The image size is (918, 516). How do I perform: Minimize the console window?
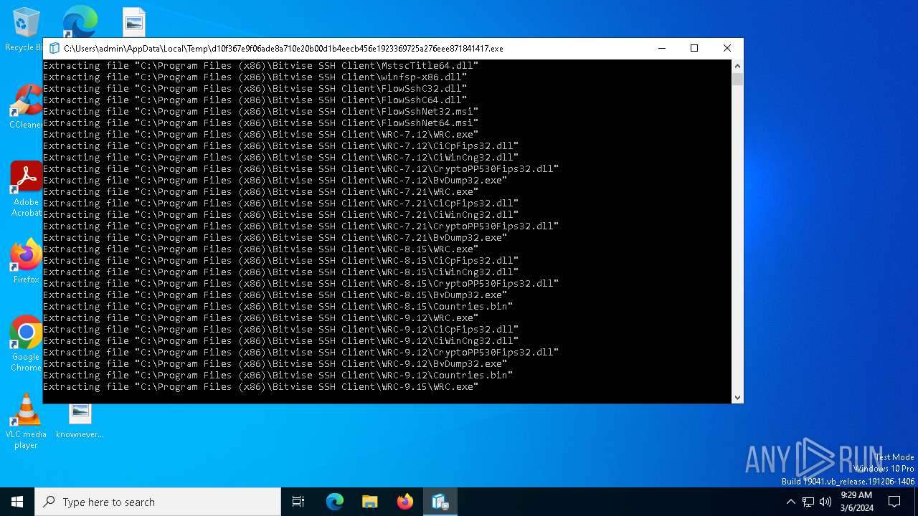(x=661, y=48)
